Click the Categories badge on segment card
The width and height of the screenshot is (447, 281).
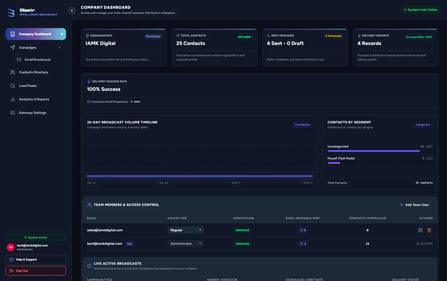pyautogui.click(x=423, y=125)
